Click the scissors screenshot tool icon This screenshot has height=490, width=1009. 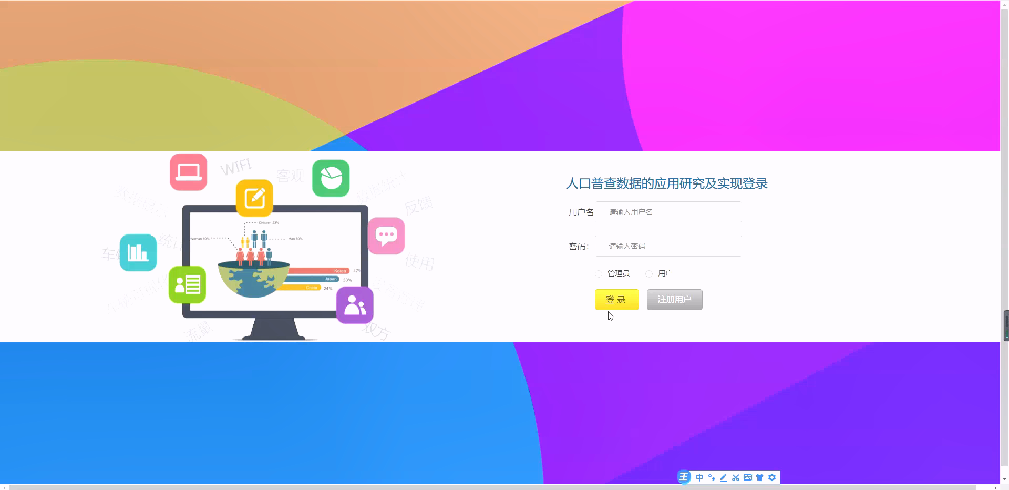(735, 477)
